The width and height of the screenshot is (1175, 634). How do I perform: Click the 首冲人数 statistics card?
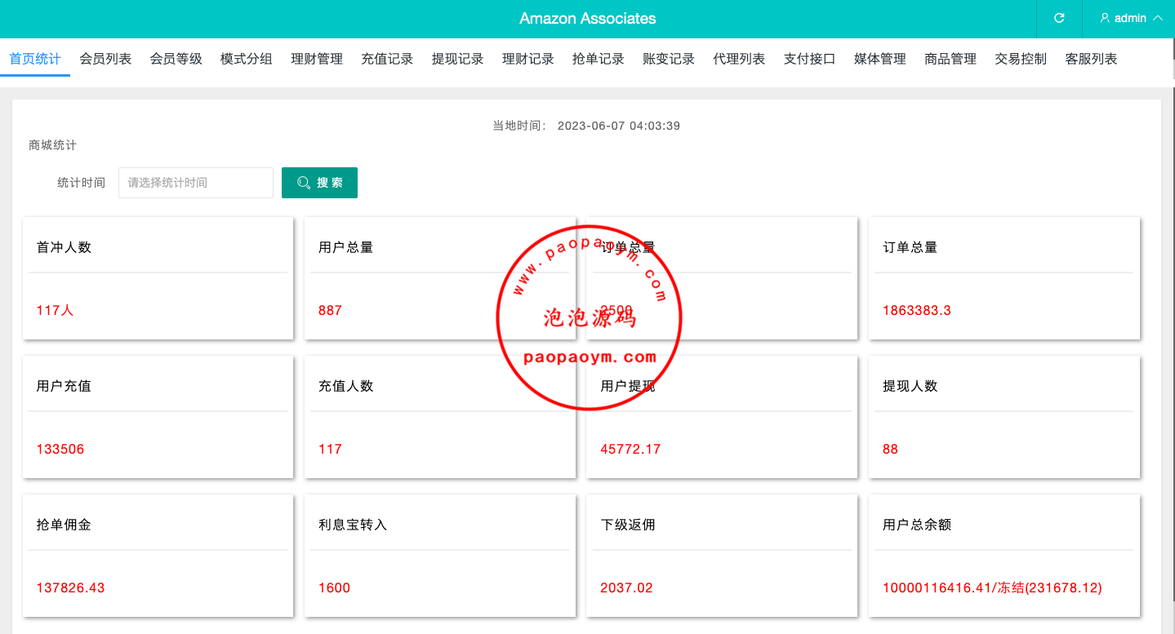(158, 278)
